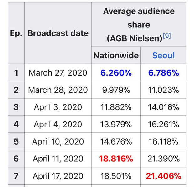This screenshot has height=187, width=194.
Task: Click the red 18.816% nationwide rating
Action: 116,159
